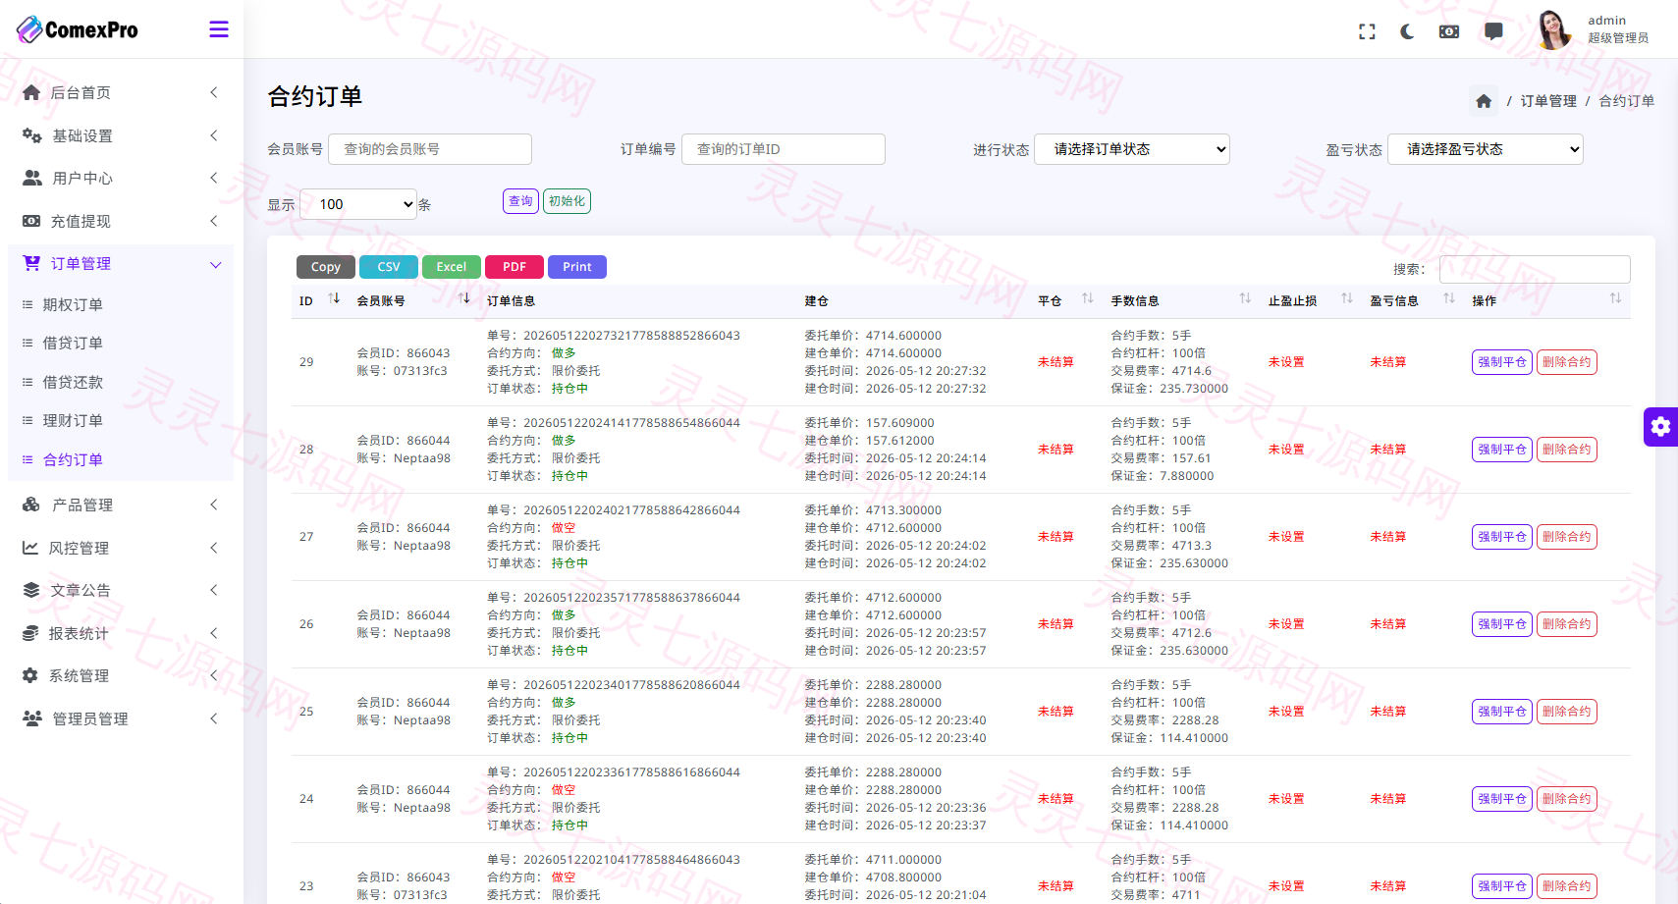Force close position for order 24
Viewport: 1678px width, 904px height.
pyautogui.click(x=1502, y=799)
